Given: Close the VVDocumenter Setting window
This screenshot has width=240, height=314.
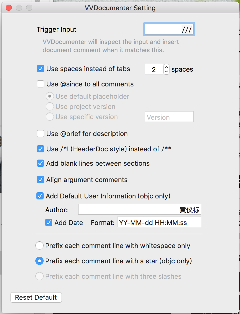Looking at the screenshot, I should click(9, 8).
